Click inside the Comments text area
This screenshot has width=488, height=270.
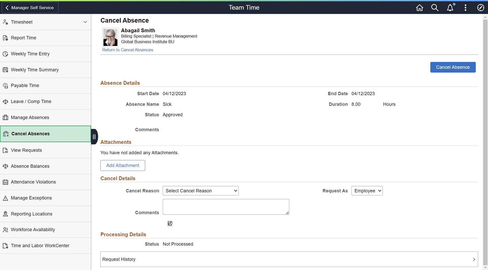pos(226,207)
